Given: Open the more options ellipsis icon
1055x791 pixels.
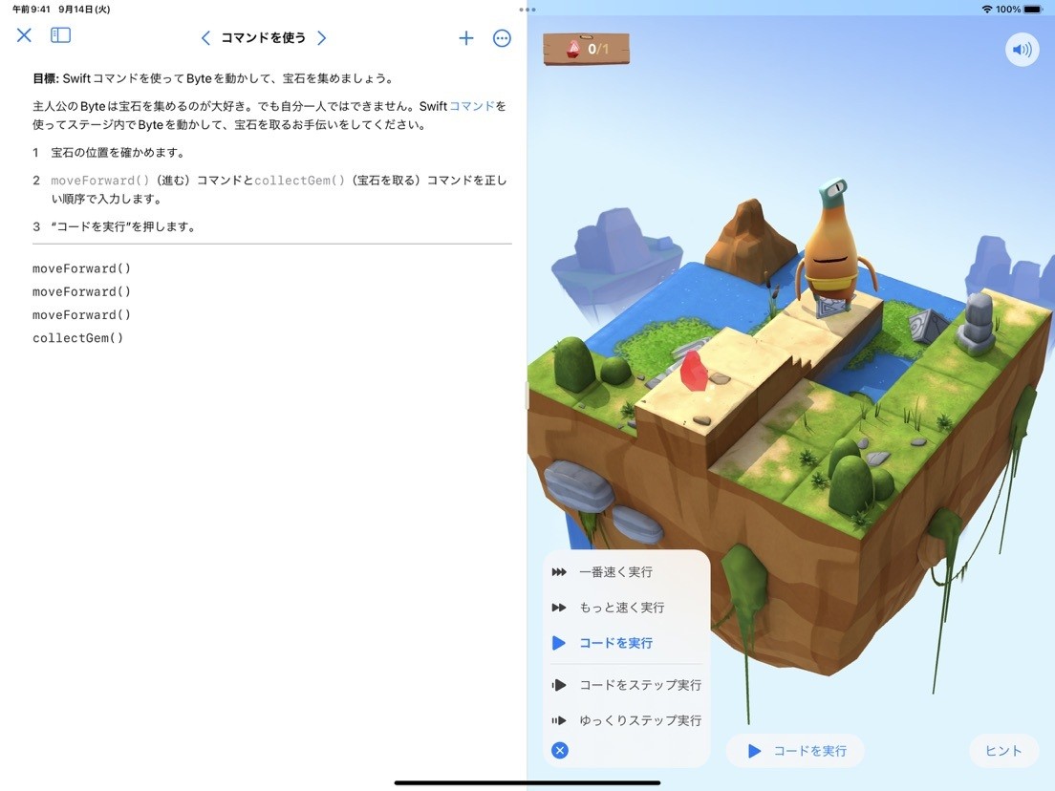Looking at the screenshot, I should pos(502,38).
